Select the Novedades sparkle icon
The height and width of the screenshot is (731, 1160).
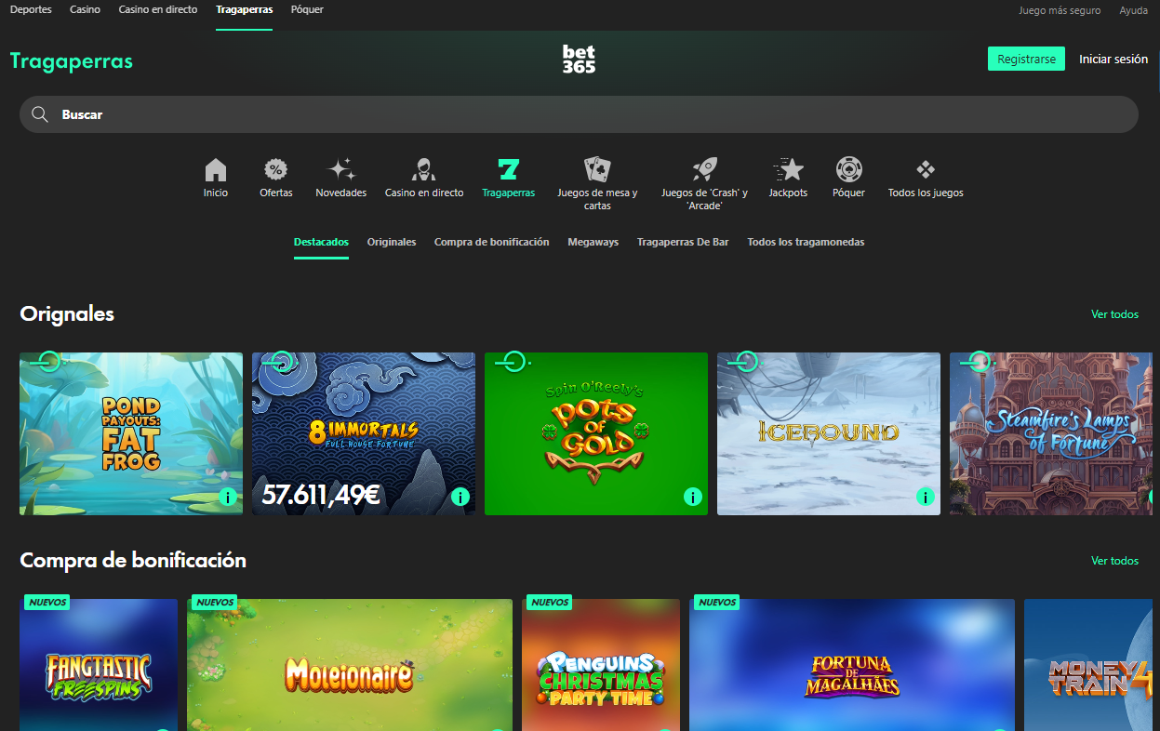tap(341, 170)
